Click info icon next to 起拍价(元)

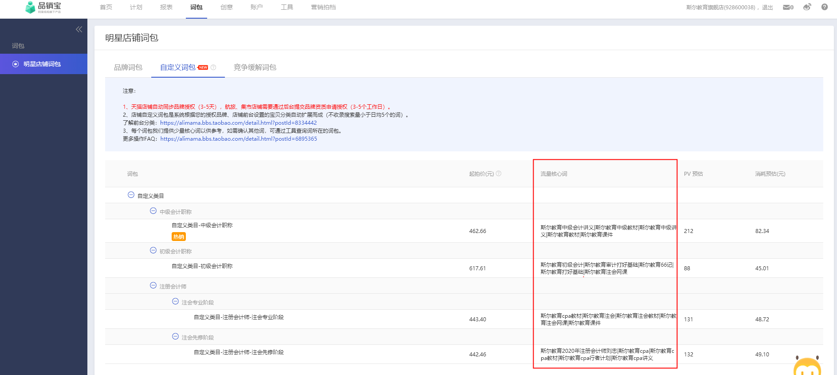499,174
